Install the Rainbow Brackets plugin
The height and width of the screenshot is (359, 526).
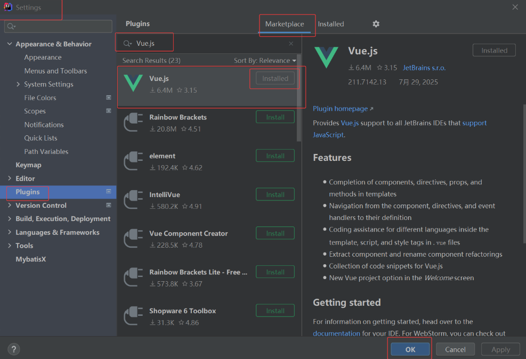275,117
